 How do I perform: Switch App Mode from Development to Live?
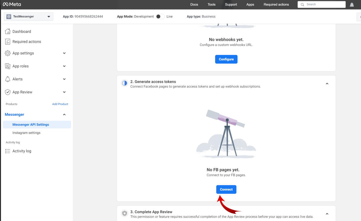pos(160,16)
